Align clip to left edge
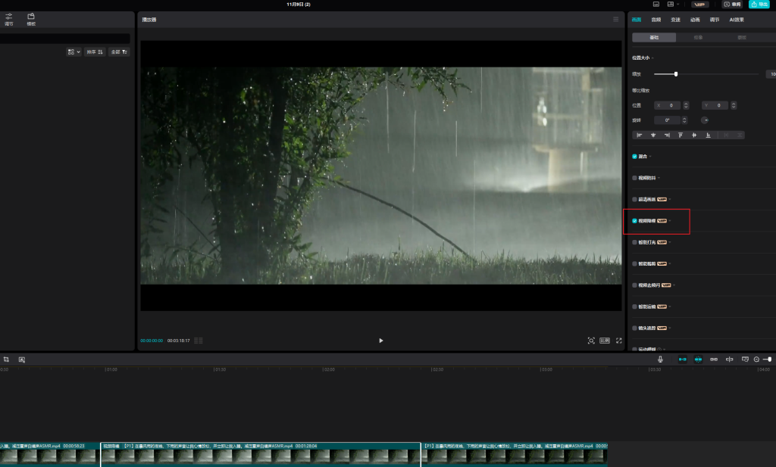Viewport: 776px width, 467px height. pos(640,135)
